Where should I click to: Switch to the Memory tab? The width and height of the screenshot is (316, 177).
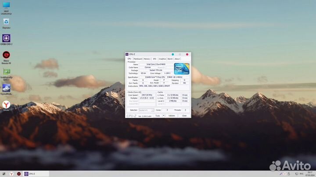pos(147,59)
